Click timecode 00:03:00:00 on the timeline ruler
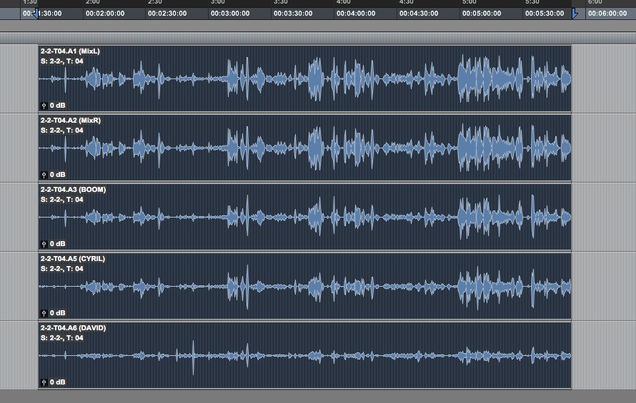The height and width of the screenshot is (403, 636). tap(230, 14)
